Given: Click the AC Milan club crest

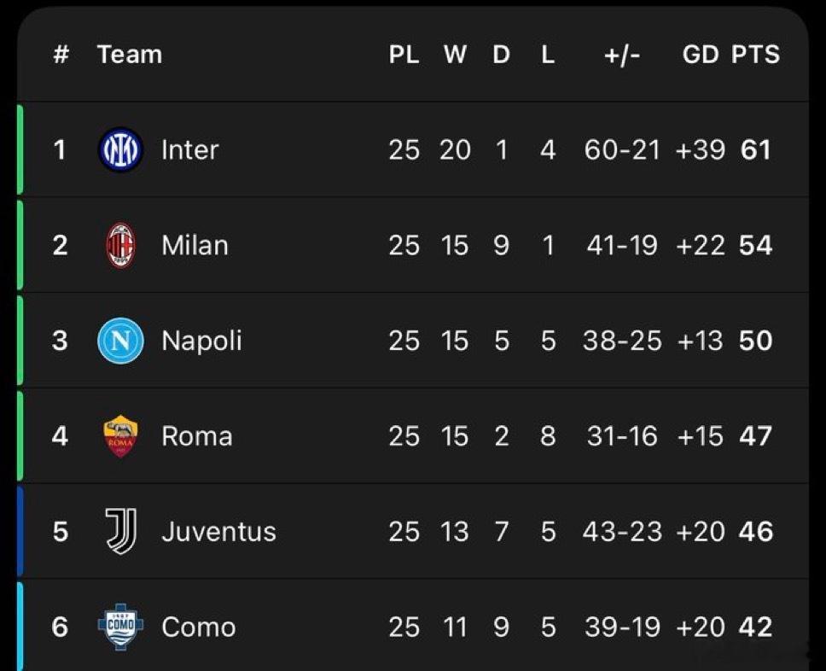Looking at the screenshot, I should 120,246.
